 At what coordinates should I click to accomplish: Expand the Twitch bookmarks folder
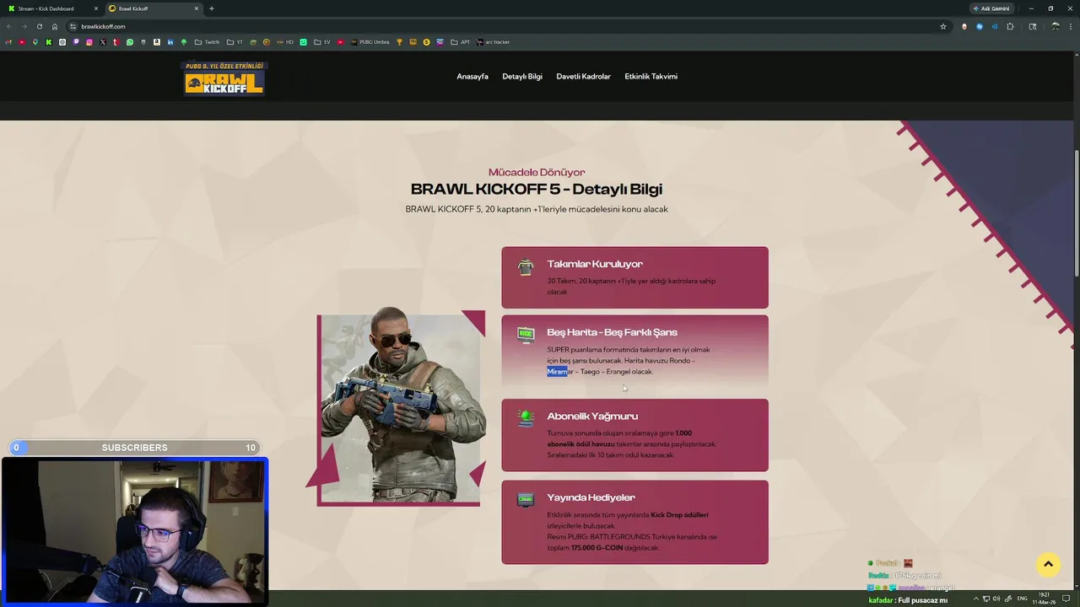(x=208, y=42)
